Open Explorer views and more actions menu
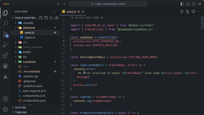204x115 pixels. (55, 11)
